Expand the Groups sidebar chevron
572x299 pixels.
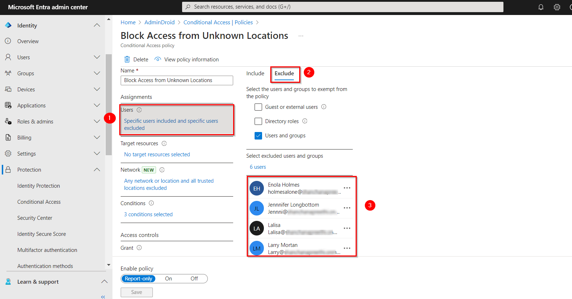tap(97, 73)
